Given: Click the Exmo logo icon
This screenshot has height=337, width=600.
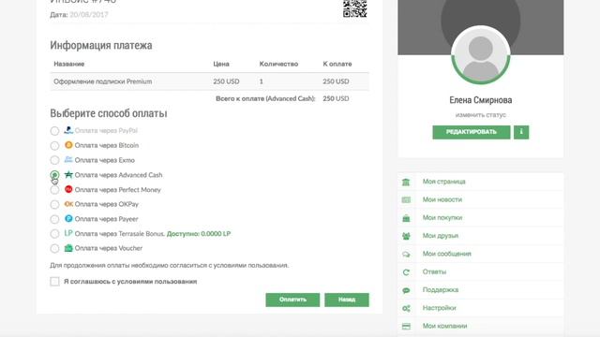Looking at the screenshot, I should point(68,159).
